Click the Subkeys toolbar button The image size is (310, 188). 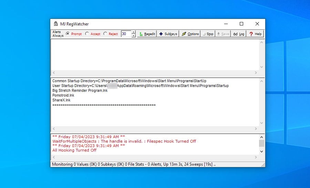[x=168, y=34]
